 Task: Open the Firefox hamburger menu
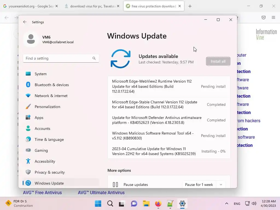(273, 17)
